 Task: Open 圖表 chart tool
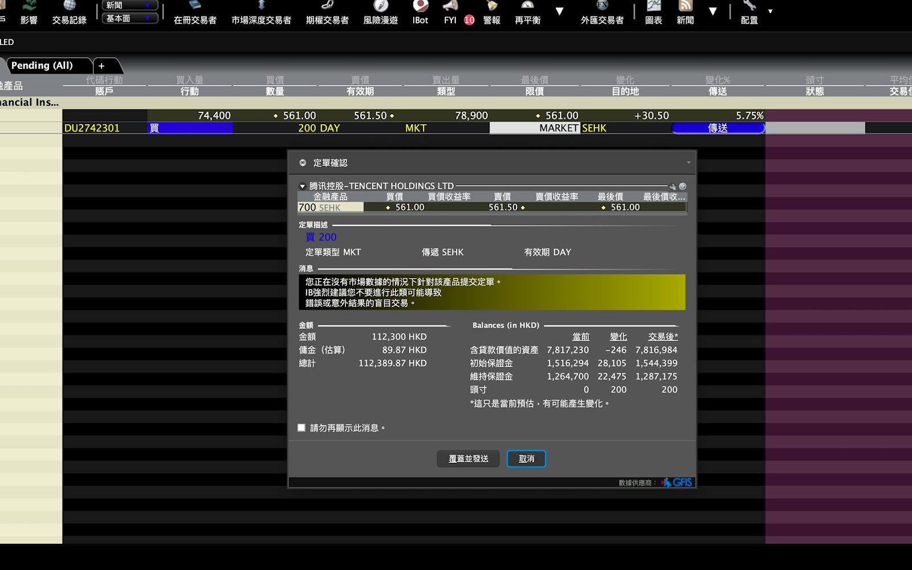[x=653, y=13]
